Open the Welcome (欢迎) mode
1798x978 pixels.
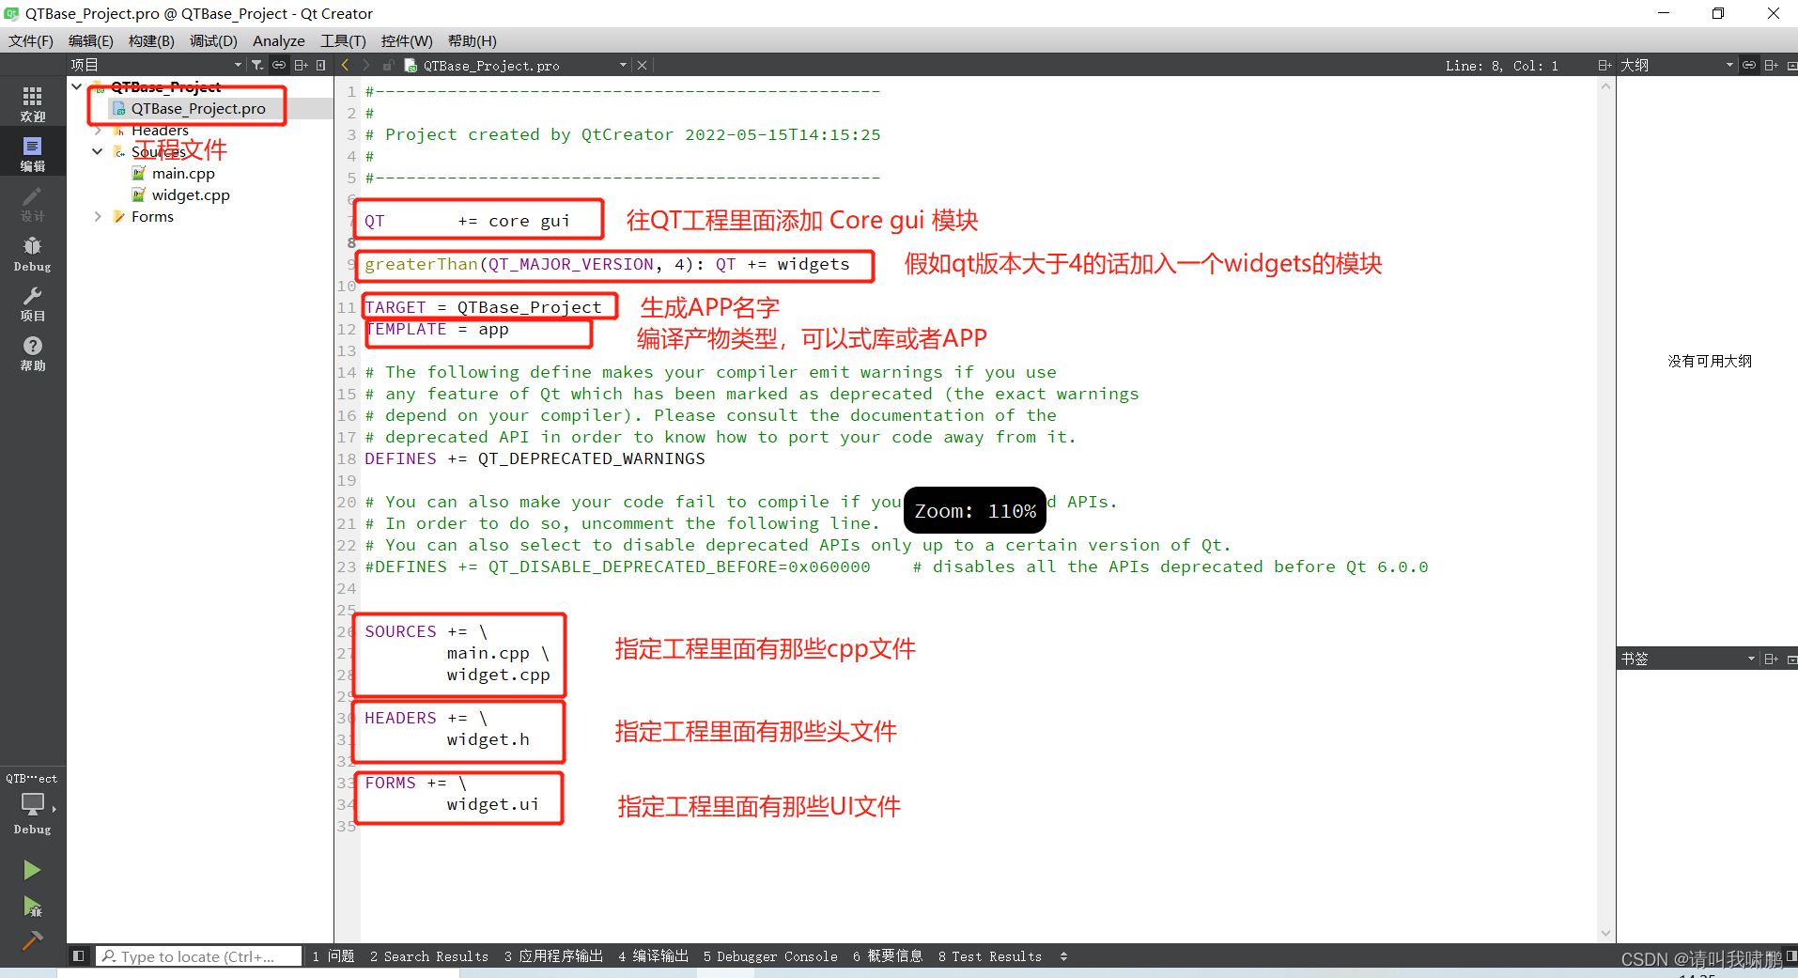tap(33, 103)
